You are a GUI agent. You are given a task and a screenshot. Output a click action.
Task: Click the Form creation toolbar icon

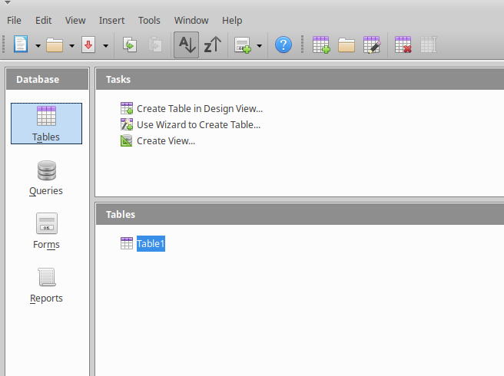coord(243,45)
